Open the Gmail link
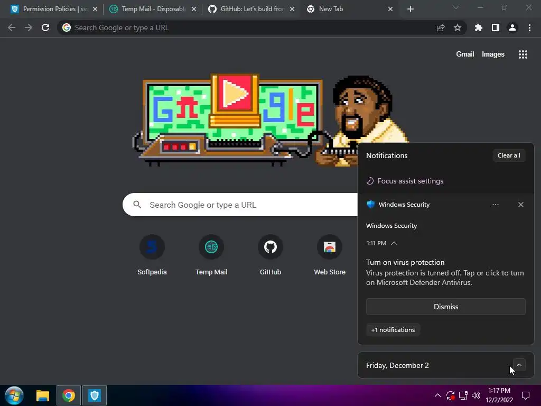Image resolution: width=541 pixels, height=406 pixels. (465, 54)
